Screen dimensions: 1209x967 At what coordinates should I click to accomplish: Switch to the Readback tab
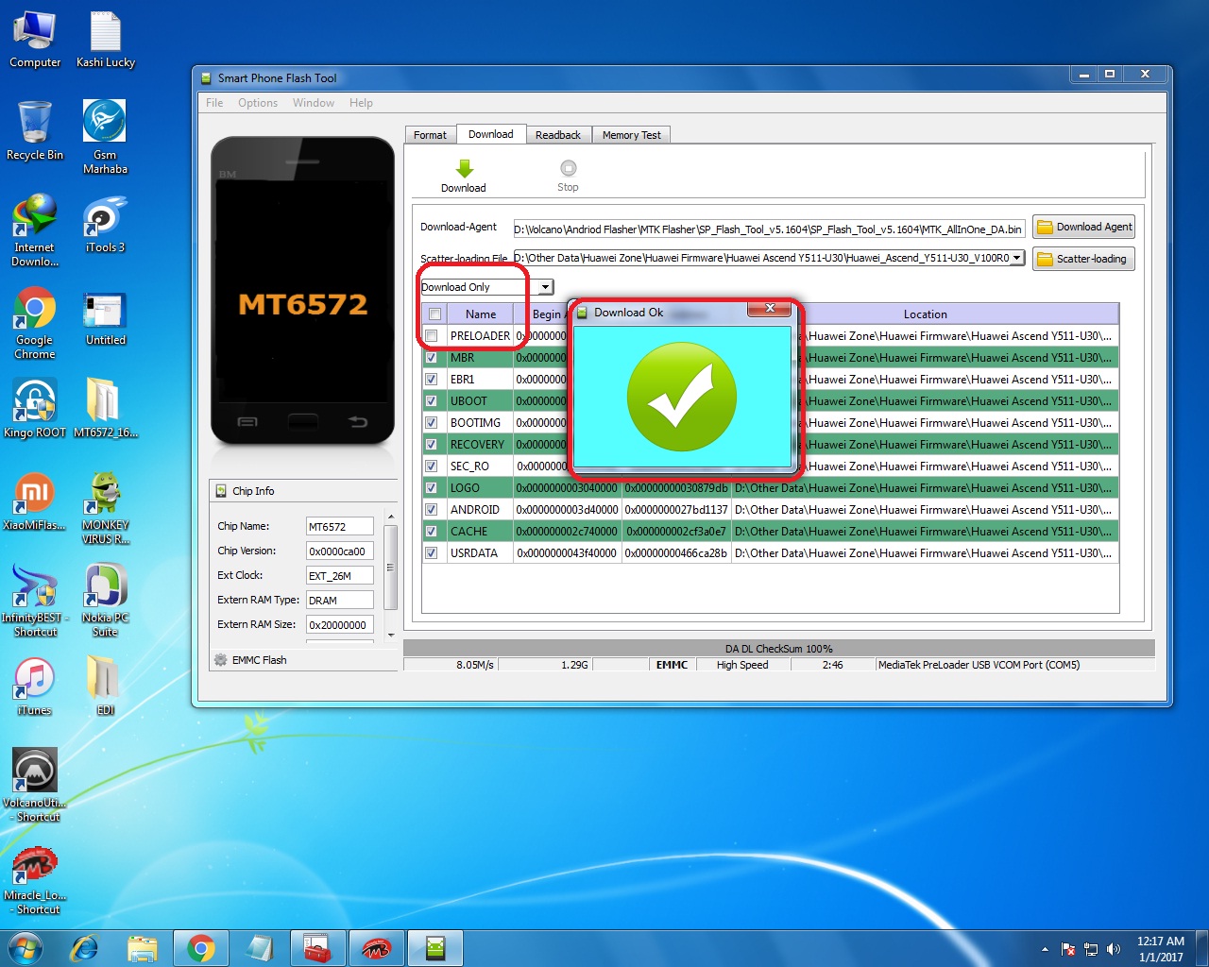pyautogui.click(x=558, y=135)
